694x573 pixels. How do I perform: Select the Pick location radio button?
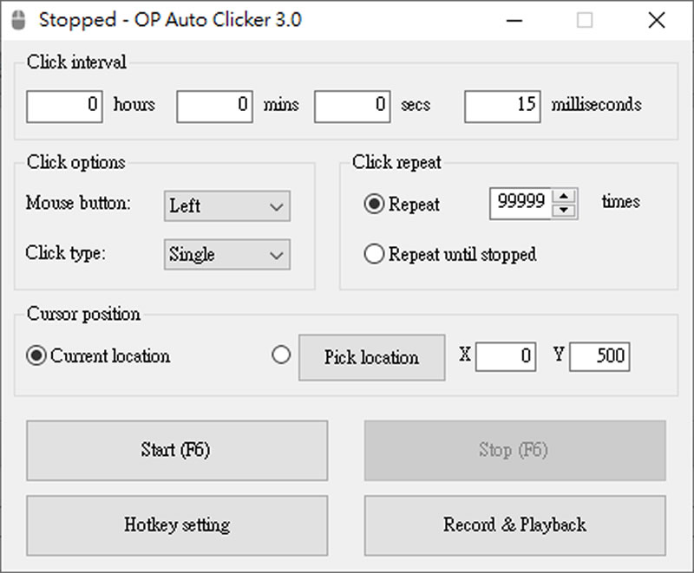point(281,355)
